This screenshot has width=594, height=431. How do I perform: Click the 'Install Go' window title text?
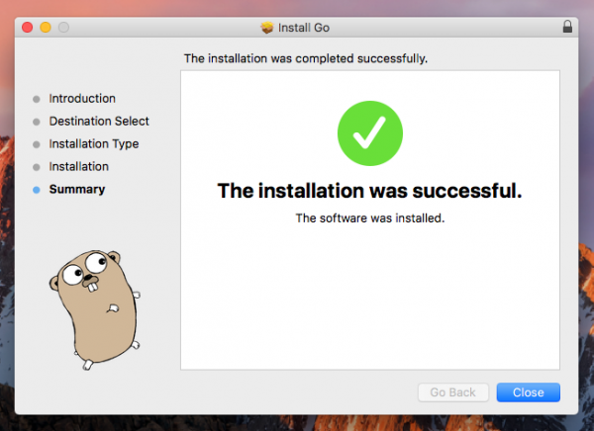coord(306,27)
